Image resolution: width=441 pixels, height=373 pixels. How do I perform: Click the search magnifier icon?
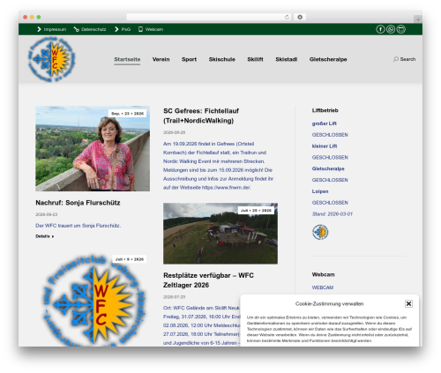[396, 59]
